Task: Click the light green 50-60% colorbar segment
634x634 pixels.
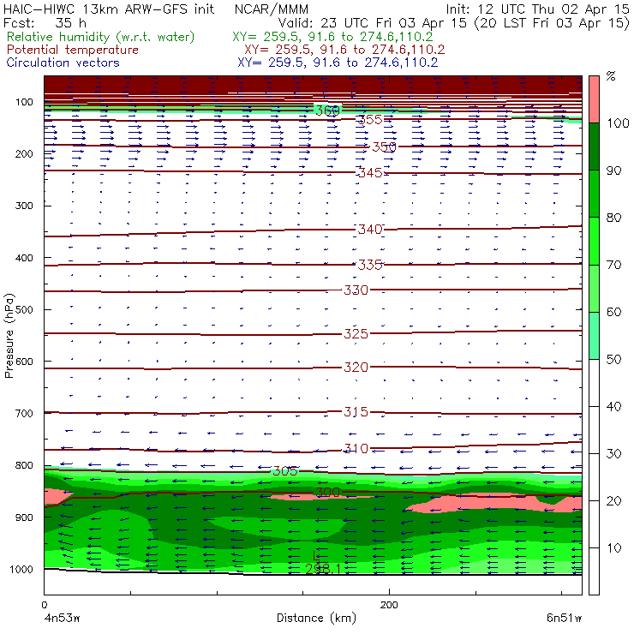Action: click(594, 336)
